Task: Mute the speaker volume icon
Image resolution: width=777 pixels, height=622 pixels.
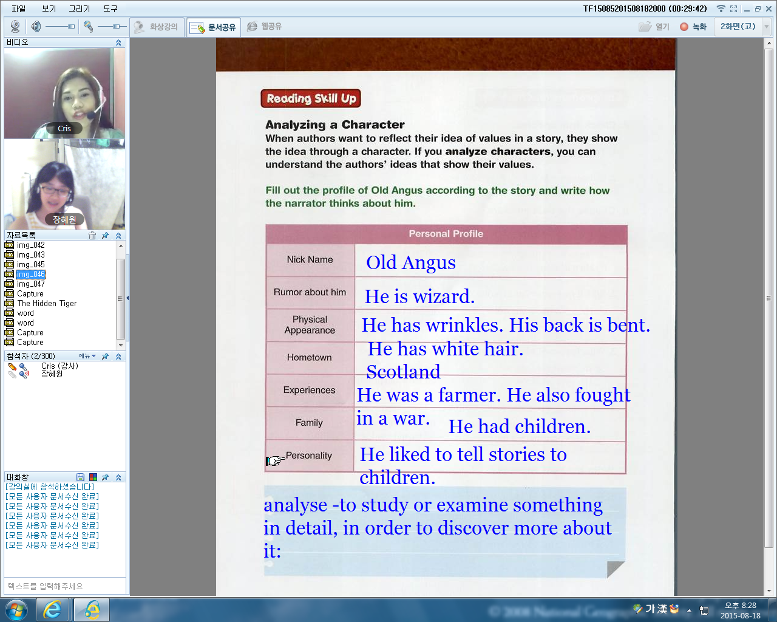Action: [36, 26]
